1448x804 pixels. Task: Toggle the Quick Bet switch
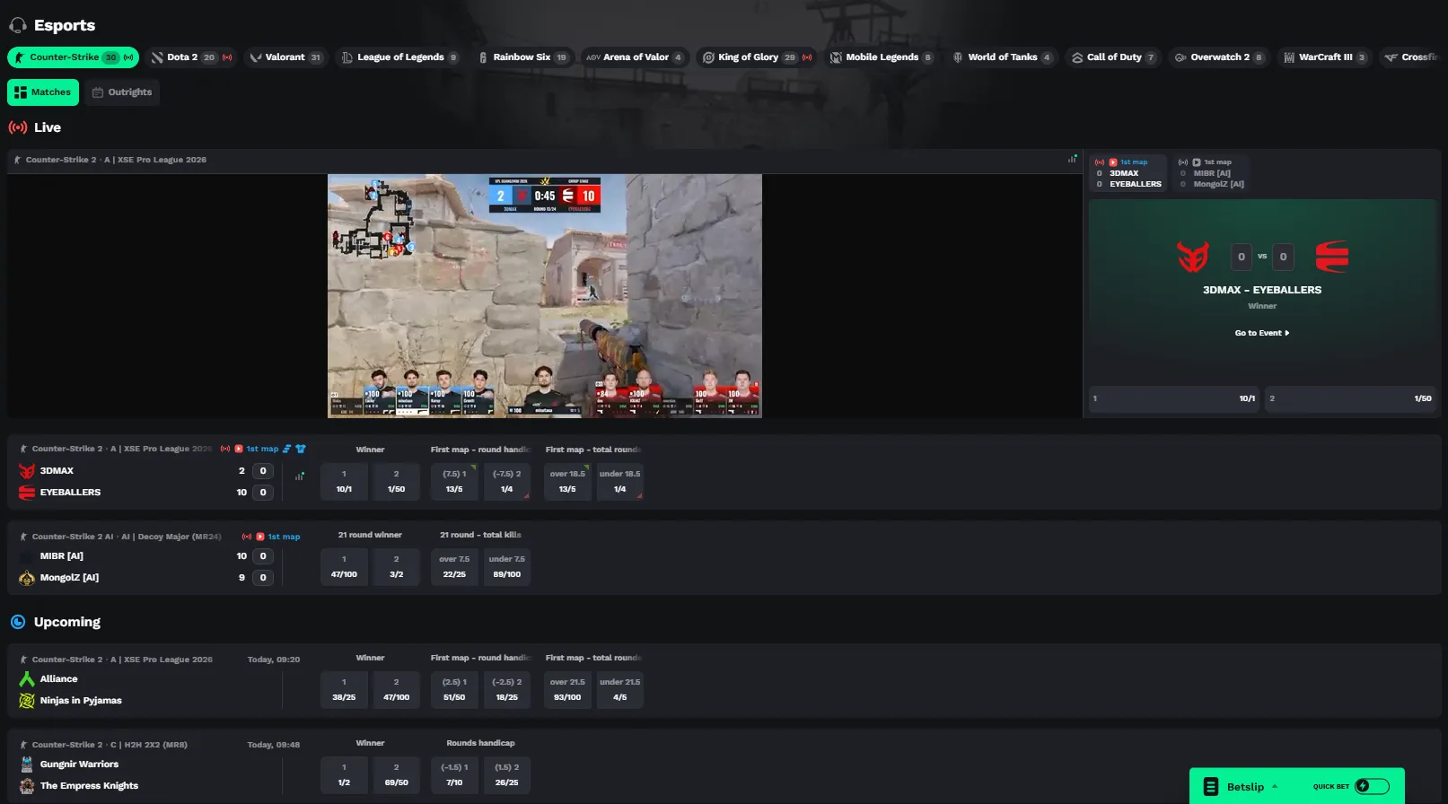coord(1372,786)
